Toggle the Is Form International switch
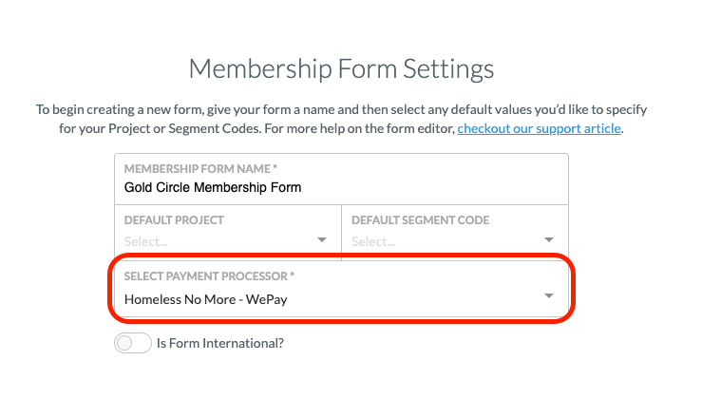702x399 pixels. [x=133, y=343]
